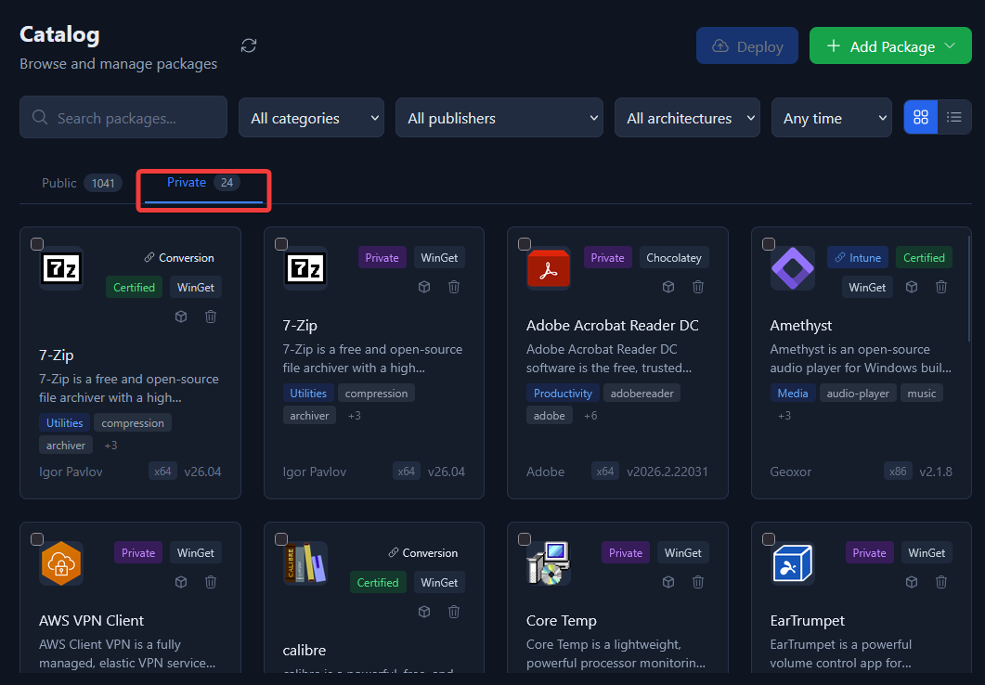Click the Productivity category tag
This screenshot has height=685, width=985.
[563, 393]
